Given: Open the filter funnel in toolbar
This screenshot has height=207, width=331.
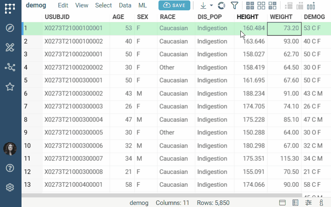Looking at the screenshot, I should point(234,5).
